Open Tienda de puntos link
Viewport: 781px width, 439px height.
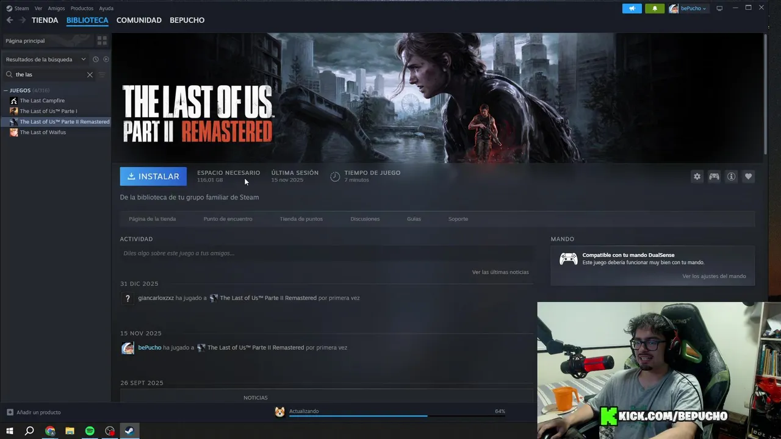tap(301, 219)
